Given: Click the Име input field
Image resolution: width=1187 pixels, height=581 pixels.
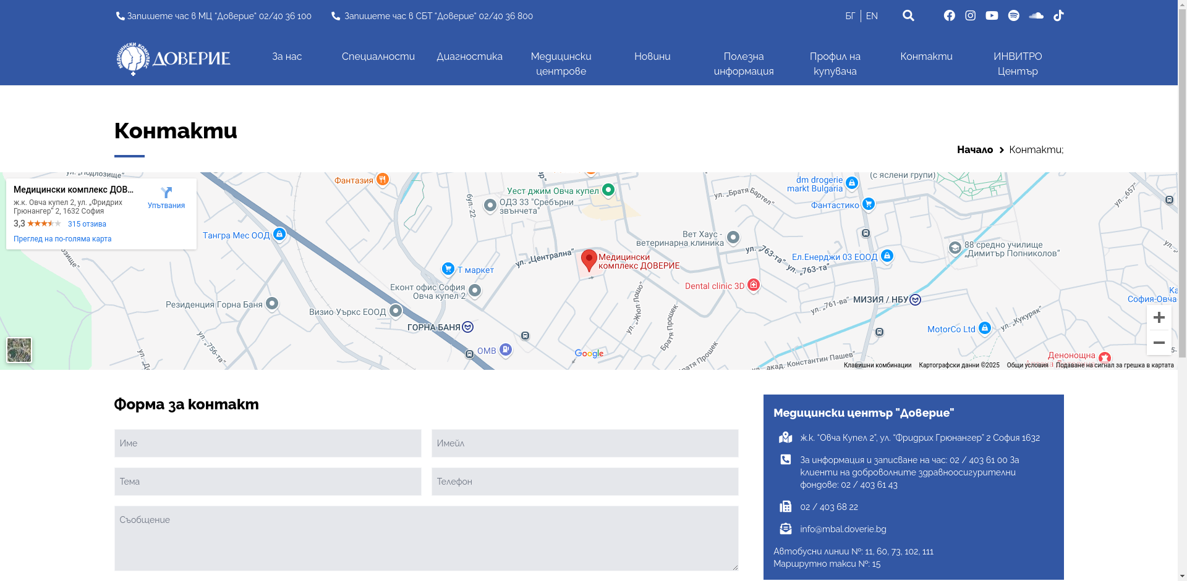Looking at the screenshot, I should coord(268,443).
